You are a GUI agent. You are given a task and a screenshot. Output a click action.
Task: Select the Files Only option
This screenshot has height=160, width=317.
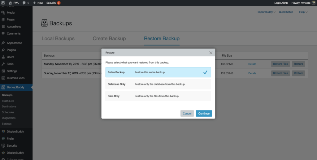point(158,96)
